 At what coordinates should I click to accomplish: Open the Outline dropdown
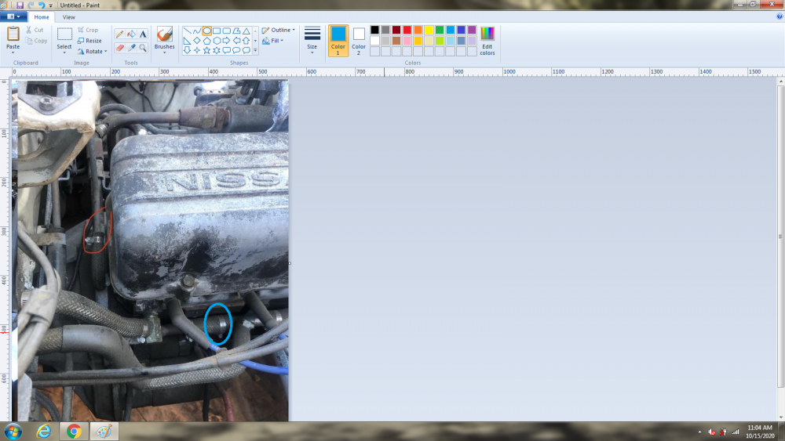point(278,30)
